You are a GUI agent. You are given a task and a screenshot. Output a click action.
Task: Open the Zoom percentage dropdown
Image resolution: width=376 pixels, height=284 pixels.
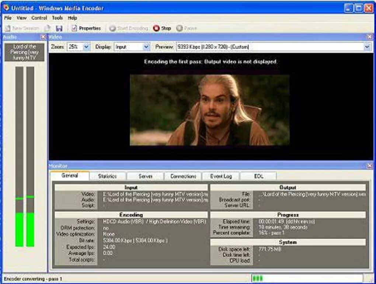click(86, 47)
